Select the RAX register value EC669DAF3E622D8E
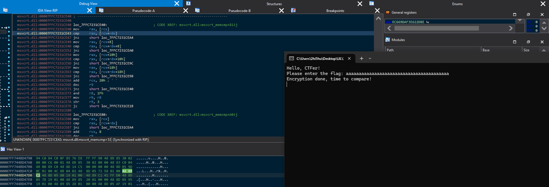This screenshot has height=187, width=549. [x=408, y=21]
